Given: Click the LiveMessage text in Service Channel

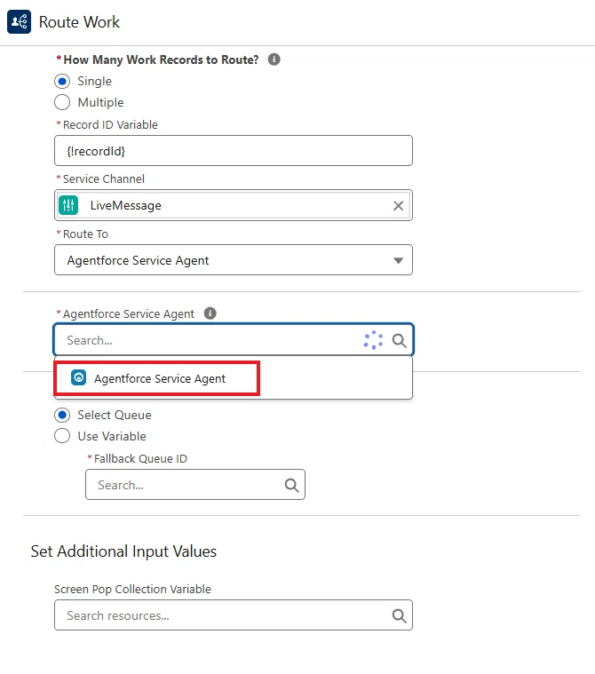Looking at the screenshot, I should pos(126,205).
